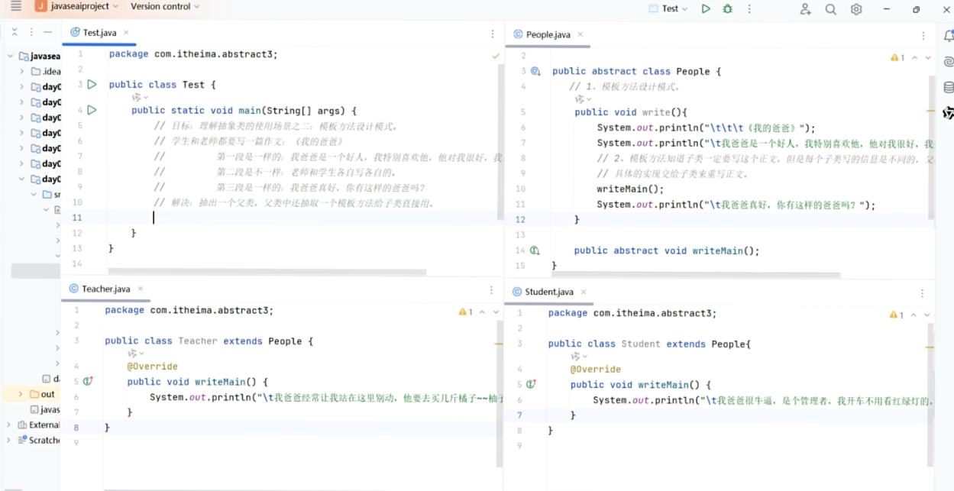Expand all in project tool window
This screenshot has width=954, height=491.
click(x=15, y=32)
